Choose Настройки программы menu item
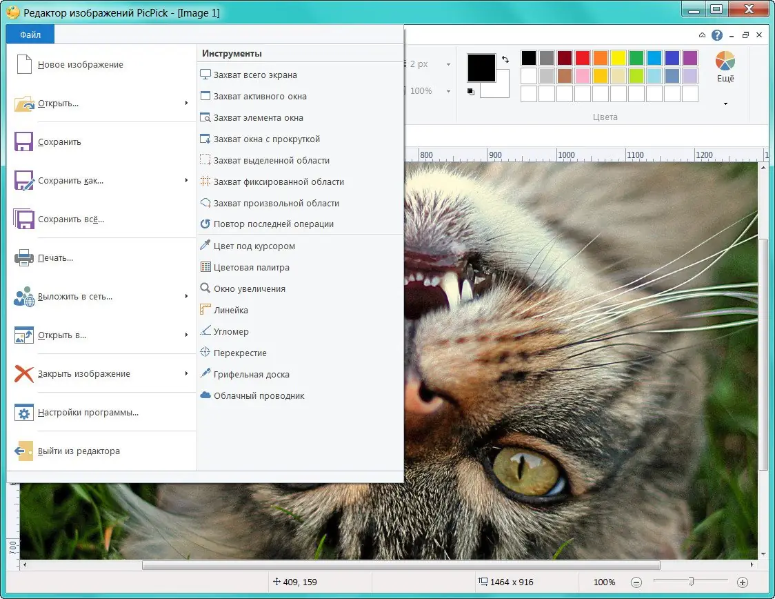Screen dimensions: 775x599 point(101,413)
